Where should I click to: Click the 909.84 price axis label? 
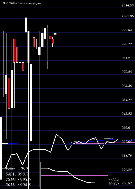(x=127, y=170)
